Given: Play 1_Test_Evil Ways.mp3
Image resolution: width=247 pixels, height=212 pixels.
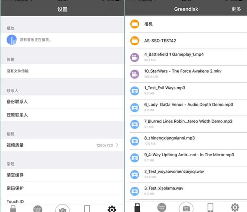Looking at the screenshot, I should coord(165,88).
